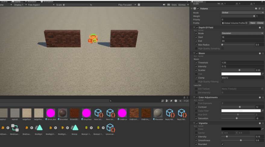Collapse the Color Adjustments section
The width and height of the screenshot is (265, 147).
click(x=194, y=97)
